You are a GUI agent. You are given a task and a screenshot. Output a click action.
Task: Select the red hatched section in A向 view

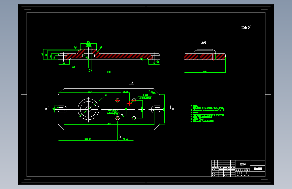pos(205,57)
